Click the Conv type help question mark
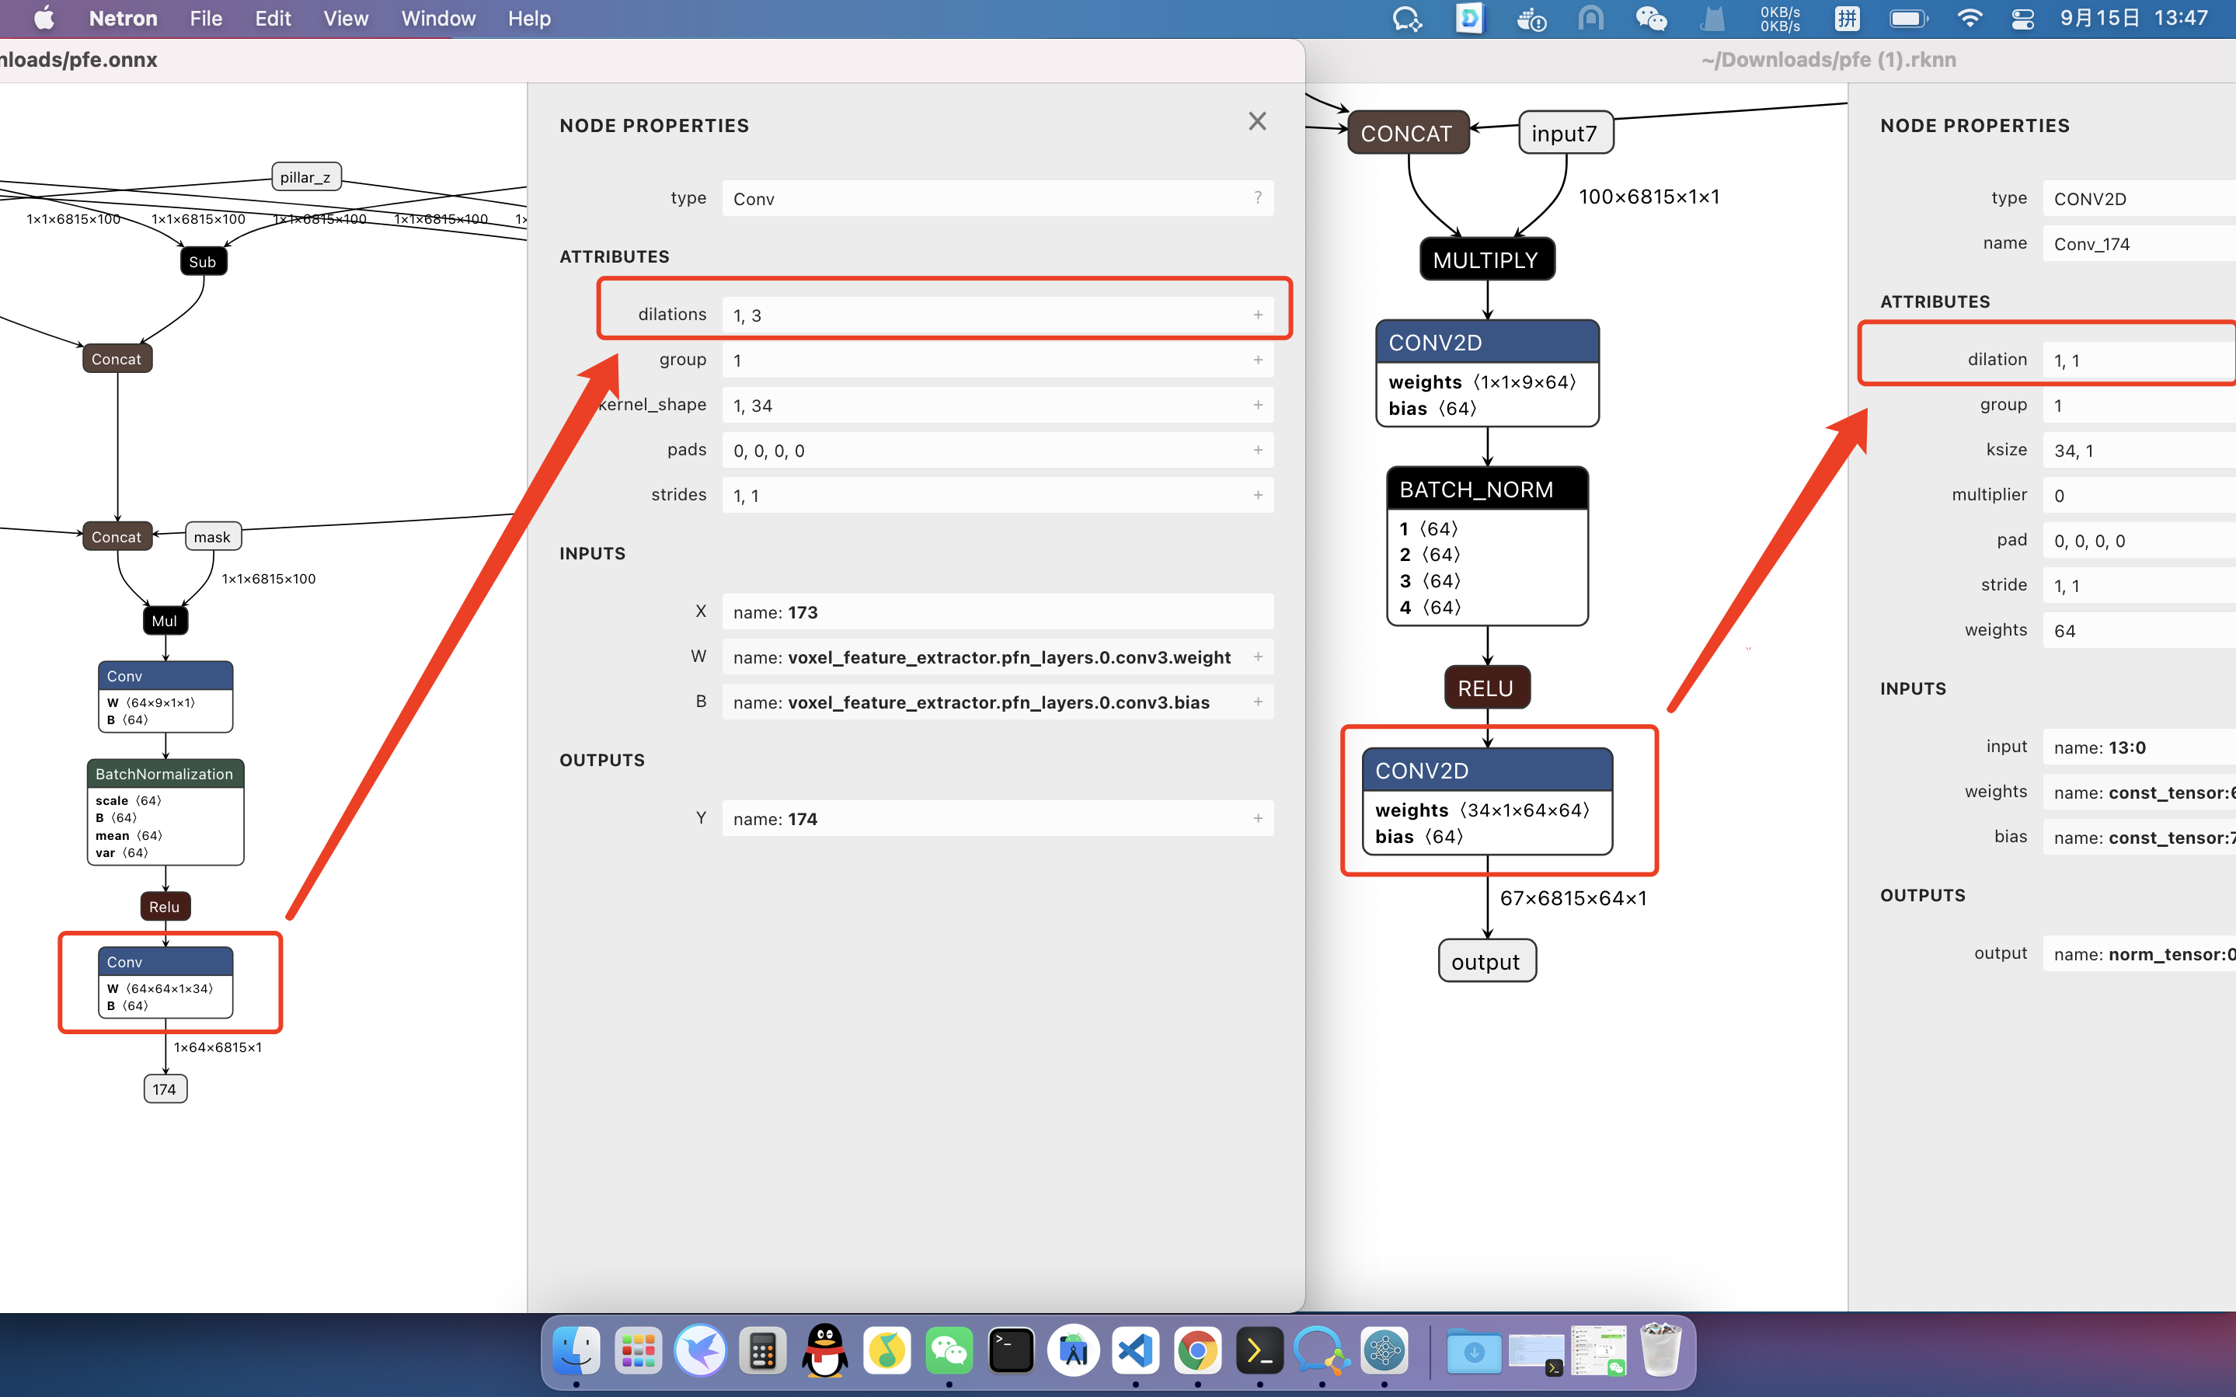The height and width of the screenshot is (1397, 2236). pos(1258,197)
